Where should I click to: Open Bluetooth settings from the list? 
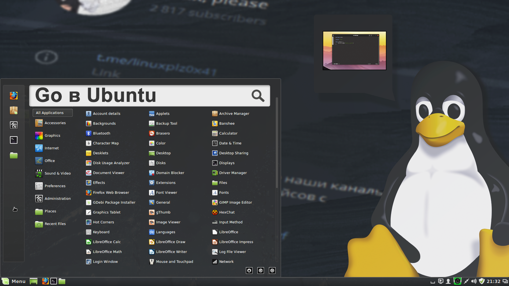pos(101,133)
